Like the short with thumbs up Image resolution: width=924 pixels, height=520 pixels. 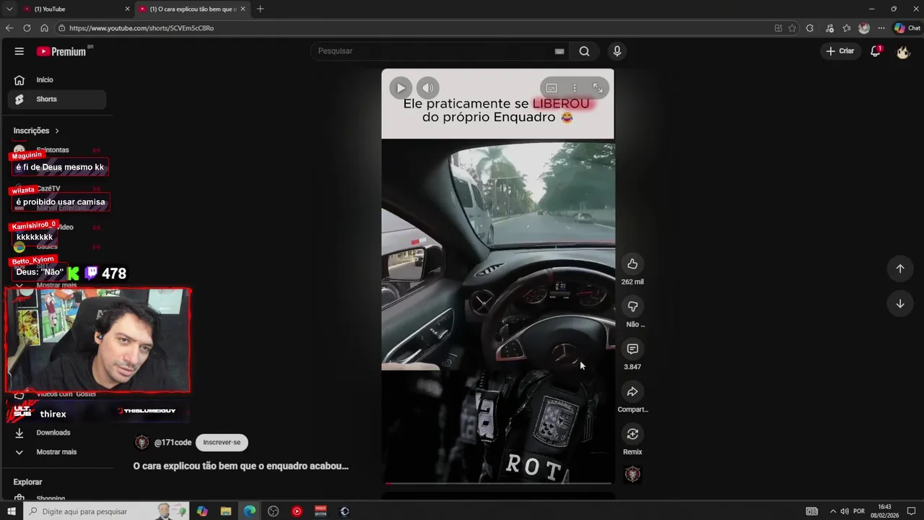tap(632, 264)
